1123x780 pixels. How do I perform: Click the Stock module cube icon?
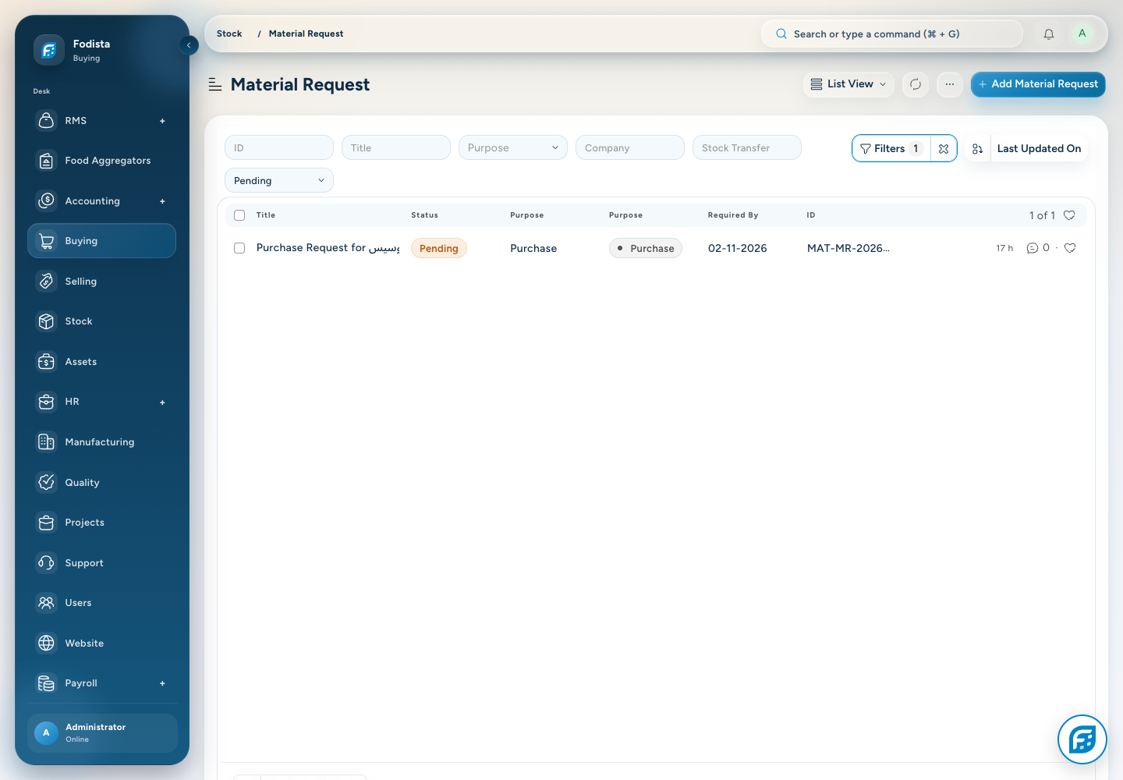pos(47,321)
